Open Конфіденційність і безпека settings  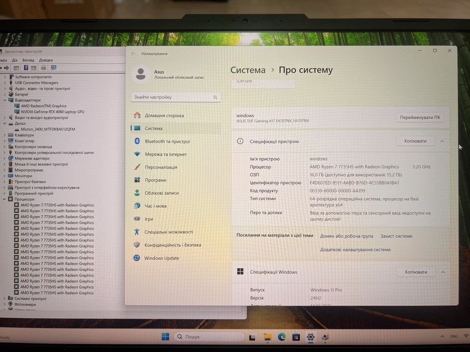(x=172, y=245)
